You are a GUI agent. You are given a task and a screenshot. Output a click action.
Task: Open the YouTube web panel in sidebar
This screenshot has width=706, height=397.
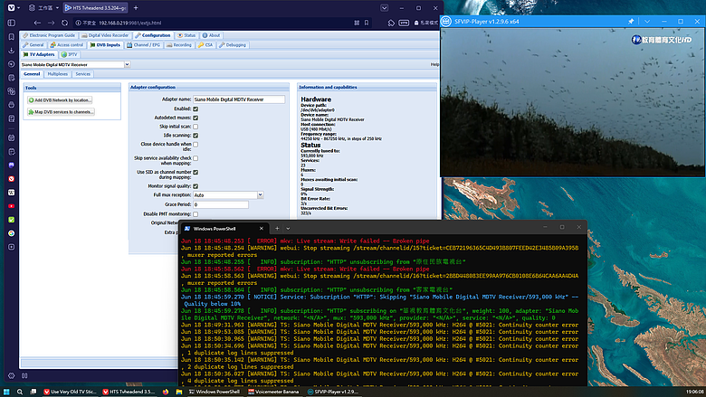[11, 206]
